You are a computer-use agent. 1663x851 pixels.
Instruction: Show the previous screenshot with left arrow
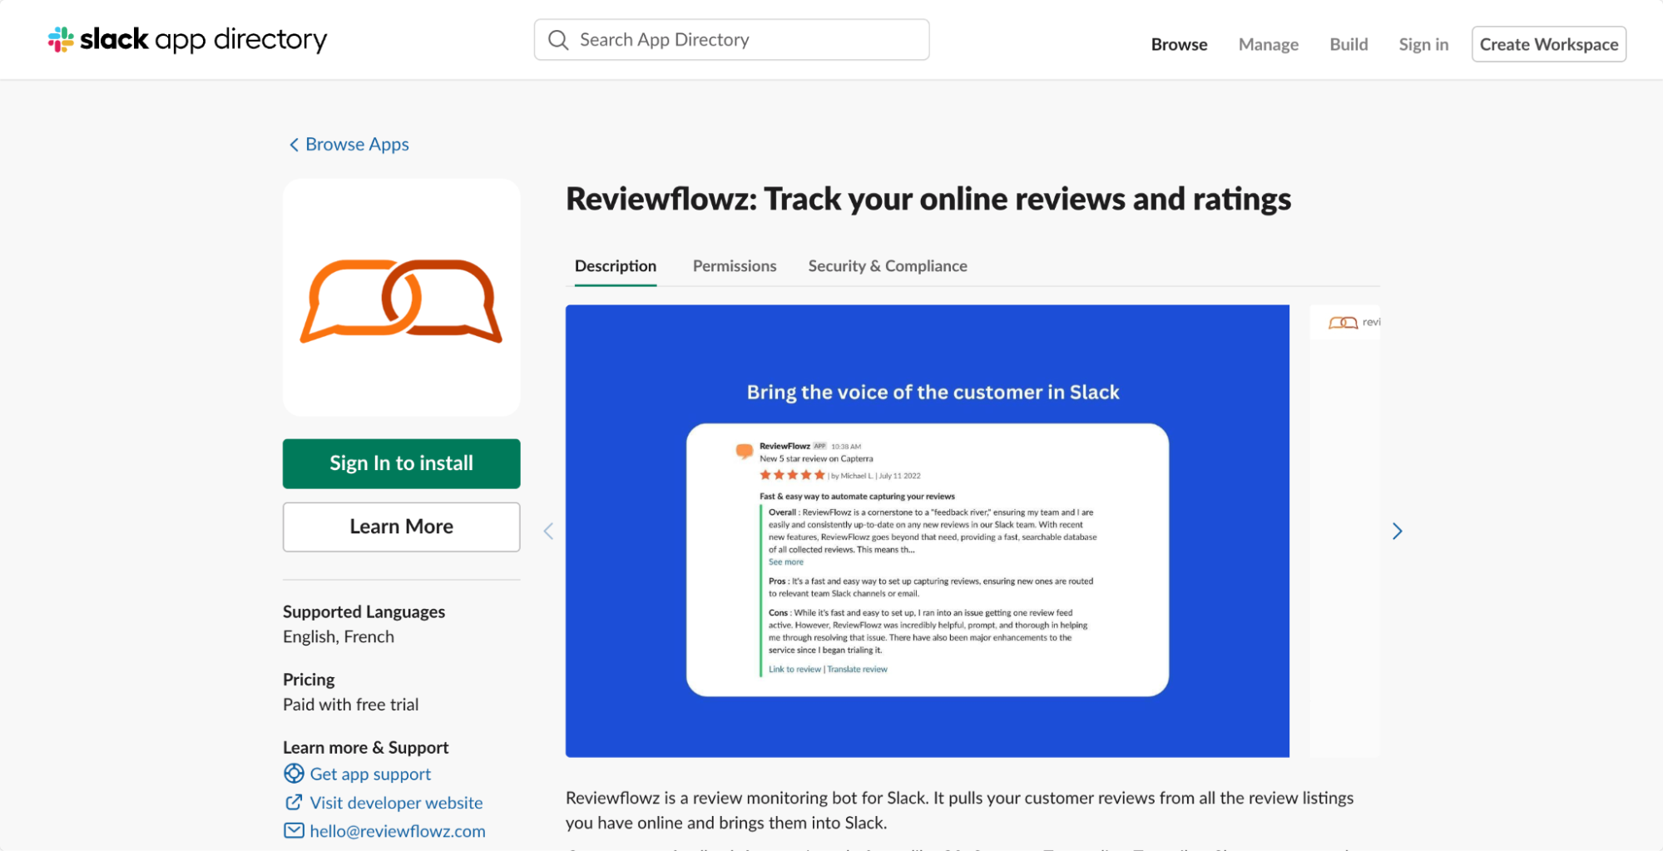coord(548,531)
